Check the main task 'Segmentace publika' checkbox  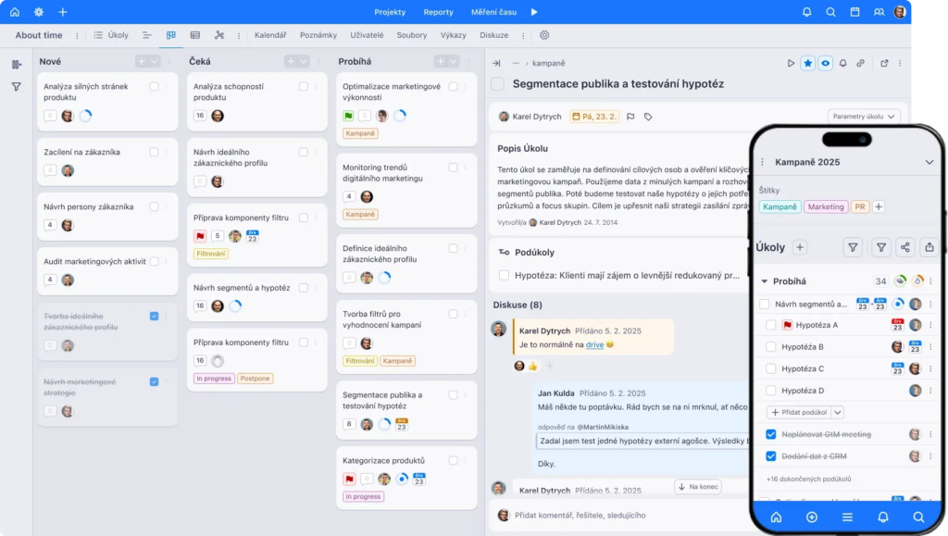(498, 84)
